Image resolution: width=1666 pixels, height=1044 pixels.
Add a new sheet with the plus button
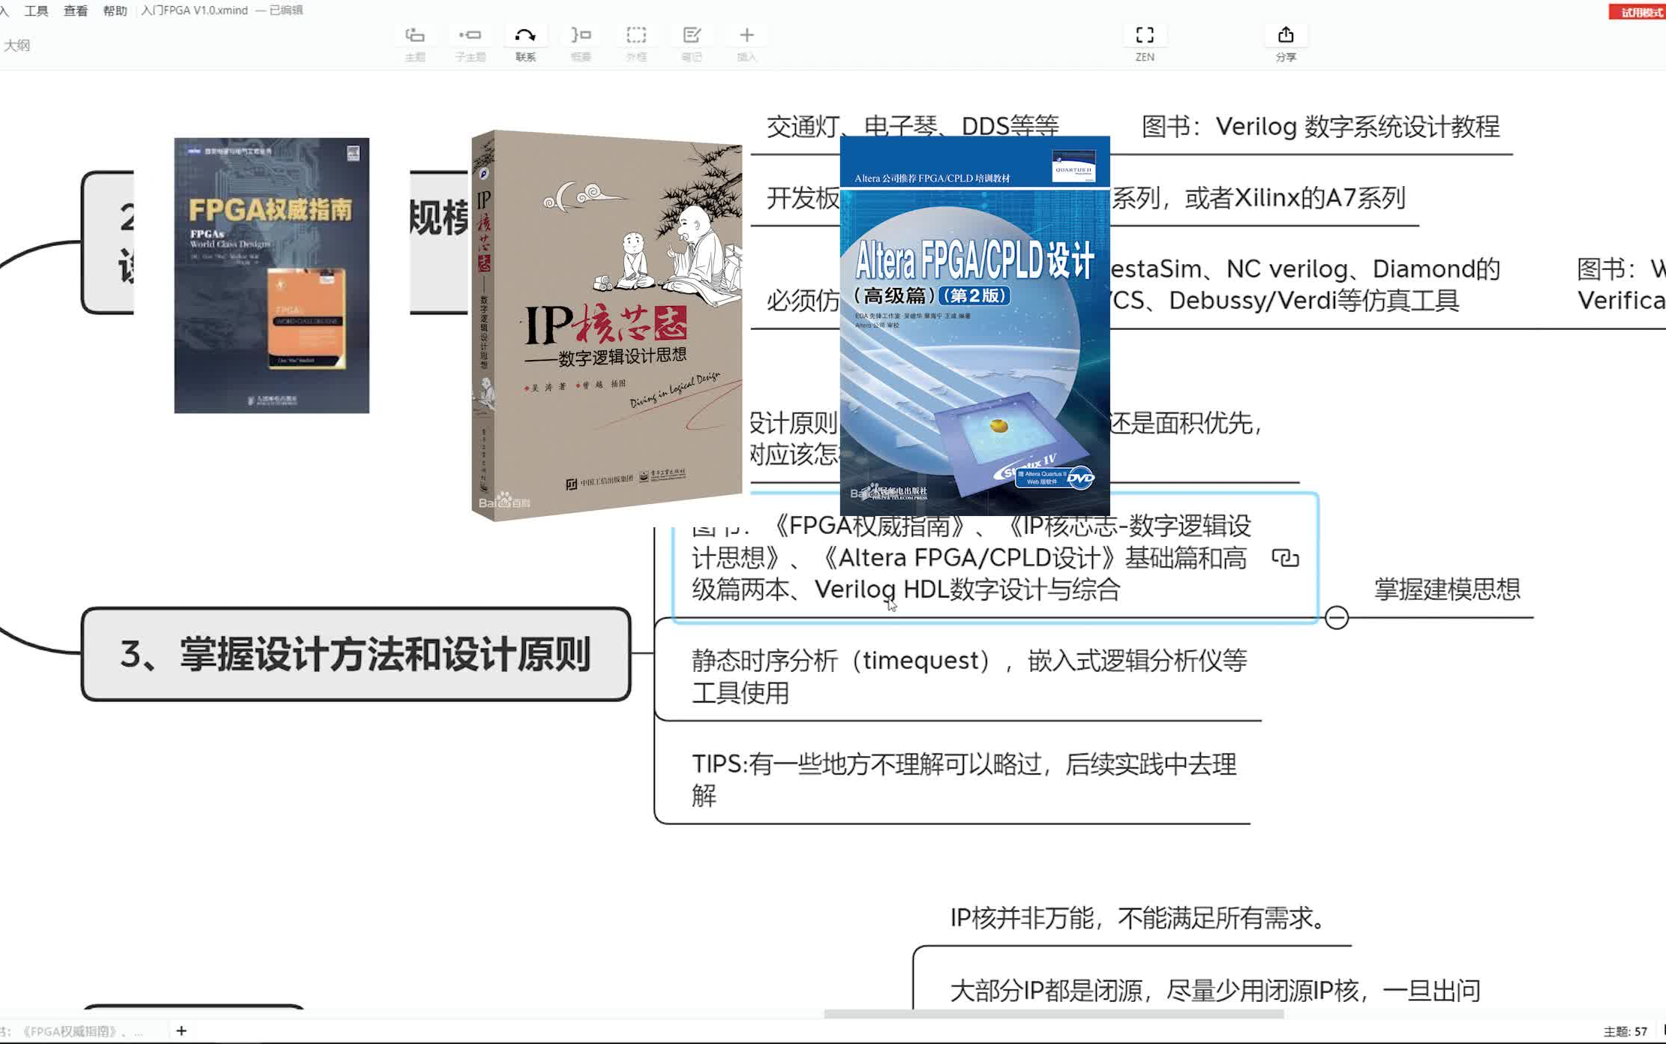[x=182, y=1030]
